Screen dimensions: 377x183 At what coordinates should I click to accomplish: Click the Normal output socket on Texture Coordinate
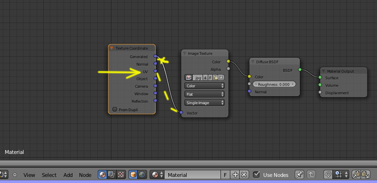[155, 64]
